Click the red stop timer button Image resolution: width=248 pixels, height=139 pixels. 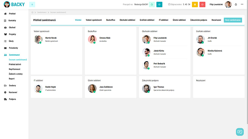203,4
